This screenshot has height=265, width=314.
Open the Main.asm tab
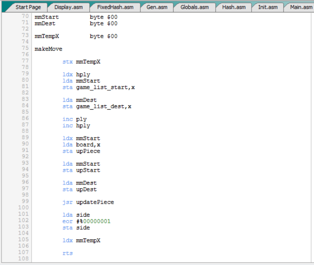point(301,7)
